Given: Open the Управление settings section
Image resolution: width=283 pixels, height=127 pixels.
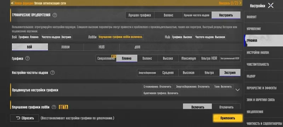Looking at the screenshot, I should tap(264, 29).
